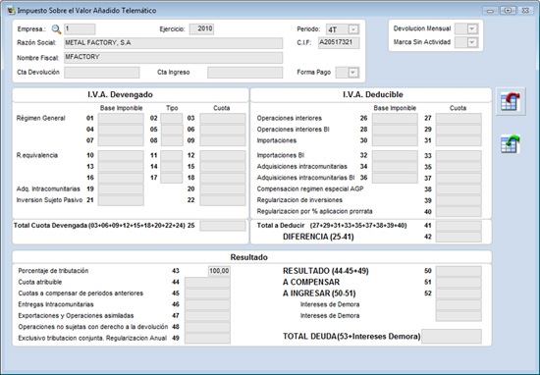The image size is (540, 375).
Task: Minimize the Impuesto Sobre el Valor Añadido window
Action: 490,11
